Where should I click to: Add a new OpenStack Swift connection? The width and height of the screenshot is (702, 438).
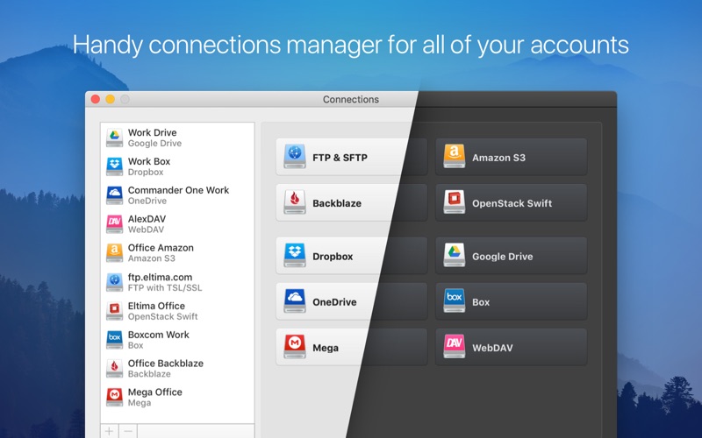(511, 202)
